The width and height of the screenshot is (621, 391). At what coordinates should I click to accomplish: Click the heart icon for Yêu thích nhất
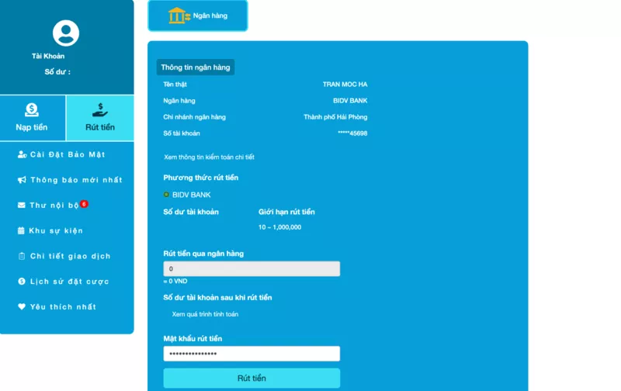tap(22, 306)
